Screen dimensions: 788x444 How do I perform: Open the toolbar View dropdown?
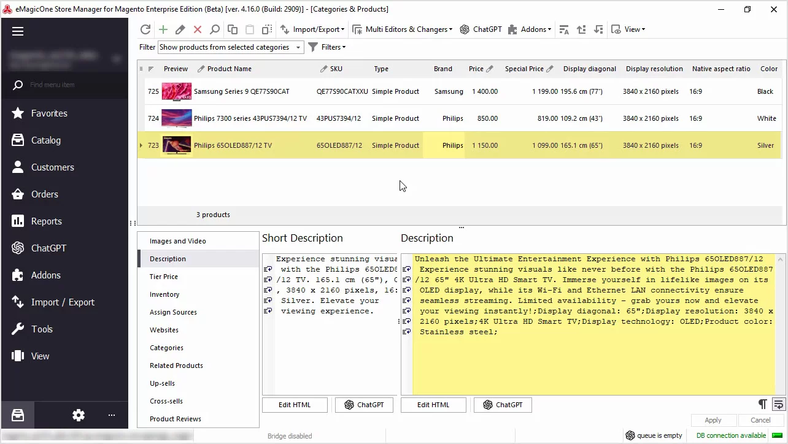click(x=628, y=29)
